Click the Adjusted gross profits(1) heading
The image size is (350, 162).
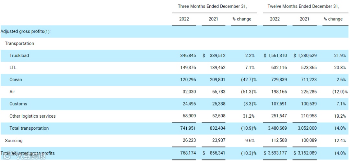(x=26, y=31)
